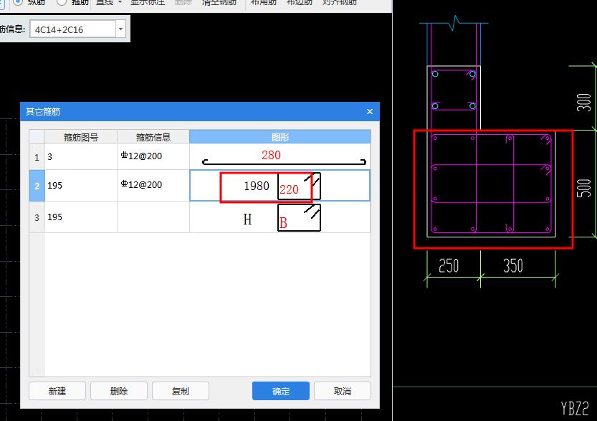Viewport: 597px width, 421px height.
Task: Select the 箍筋 radio button in toolbar
Action: [x=62, y=2]
